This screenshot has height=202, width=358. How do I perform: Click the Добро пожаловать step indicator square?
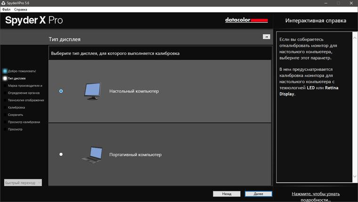click(x=5, y=71)
